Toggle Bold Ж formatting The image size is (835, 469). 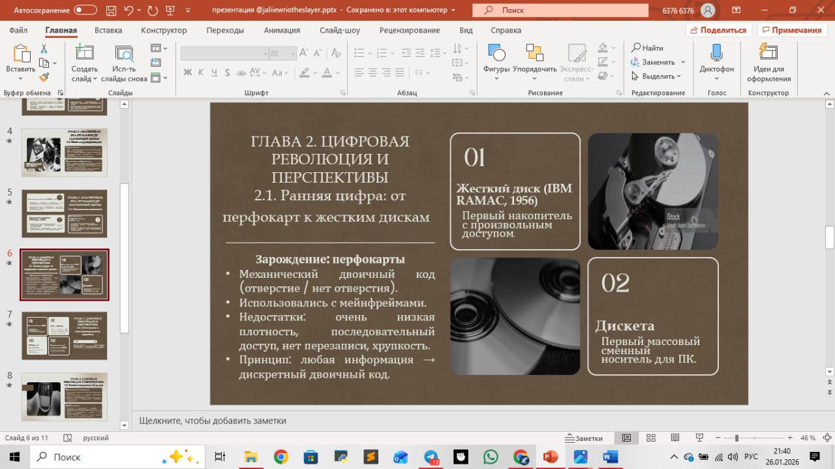[x=187, y=72]
